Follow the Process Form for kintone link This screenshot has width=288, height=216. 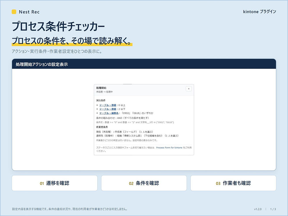coord(169,147)
